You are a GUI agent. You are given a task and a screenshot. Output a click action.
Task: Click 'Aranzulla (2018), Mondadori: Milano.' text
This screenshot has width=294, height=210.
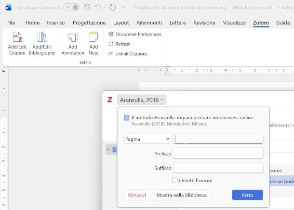point(169,124)
